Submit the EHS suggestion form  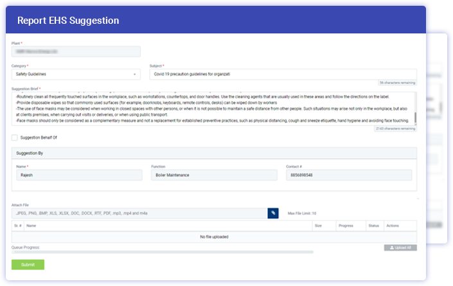(28, 264)
